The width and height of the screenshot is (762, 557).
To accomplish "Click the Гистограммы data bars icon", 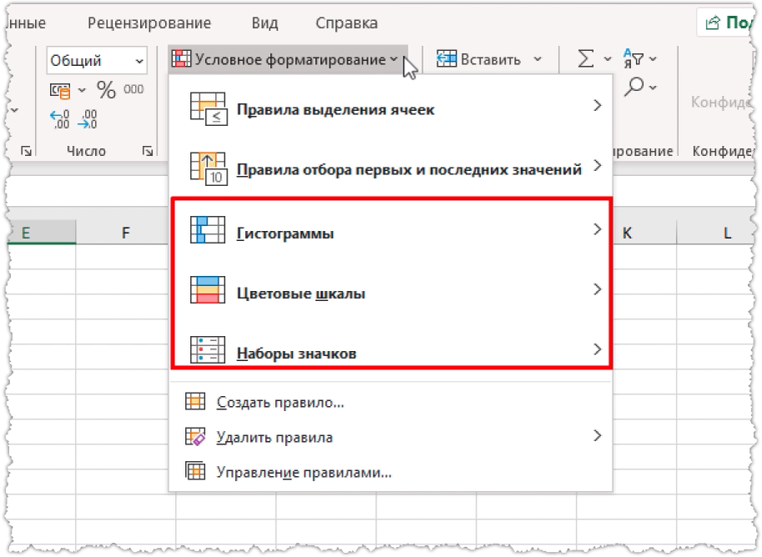I will (x=208, y=229).
